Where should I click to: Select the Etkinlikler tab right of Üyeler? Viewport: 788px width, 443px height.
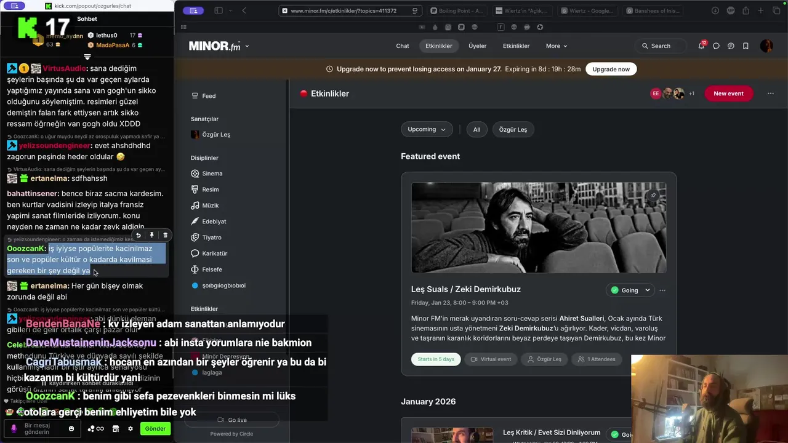point(517,46)
